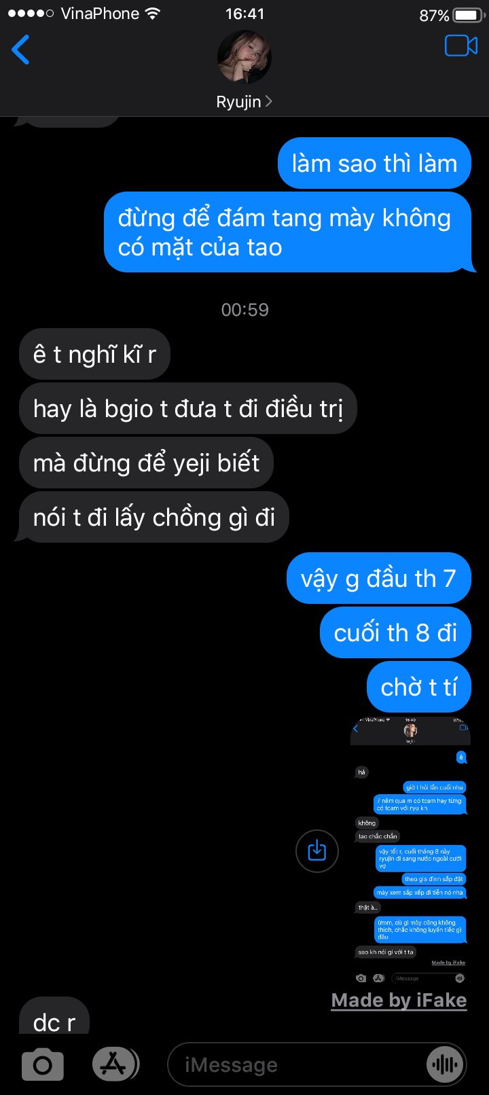This screenshot has height=1095, width=489.
Task: Tap the 'chờ t tí' blue bubble
Action: click(x=419, y=687)
